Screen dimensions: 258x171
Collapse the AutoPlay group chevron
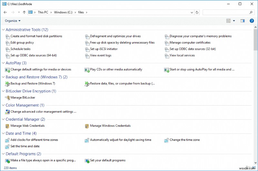[3, 63]
